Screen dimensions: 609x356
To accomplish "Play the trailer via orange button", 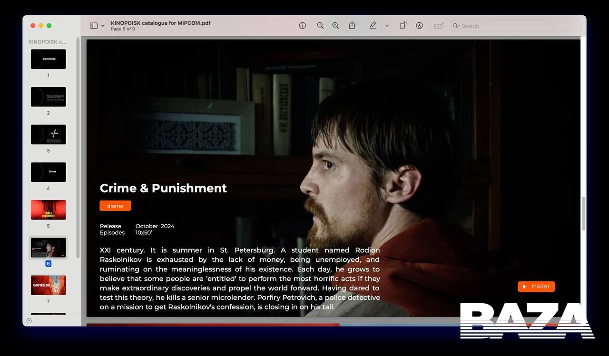I will tap(536, 287).
